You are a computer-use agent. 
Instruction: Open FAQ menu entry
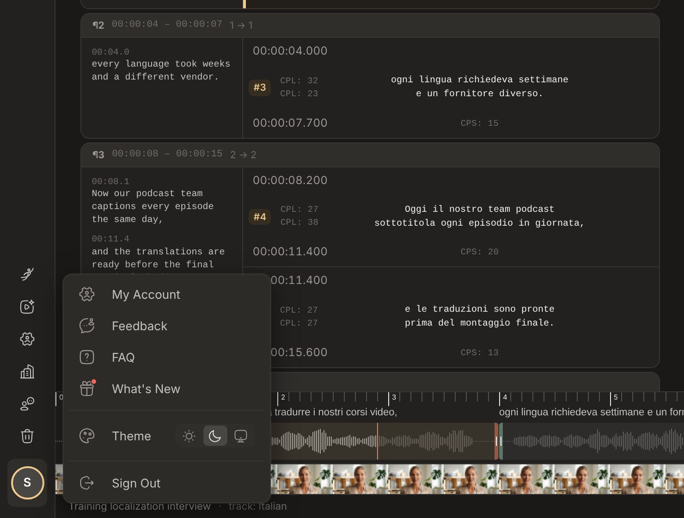[x=167, y=357]
